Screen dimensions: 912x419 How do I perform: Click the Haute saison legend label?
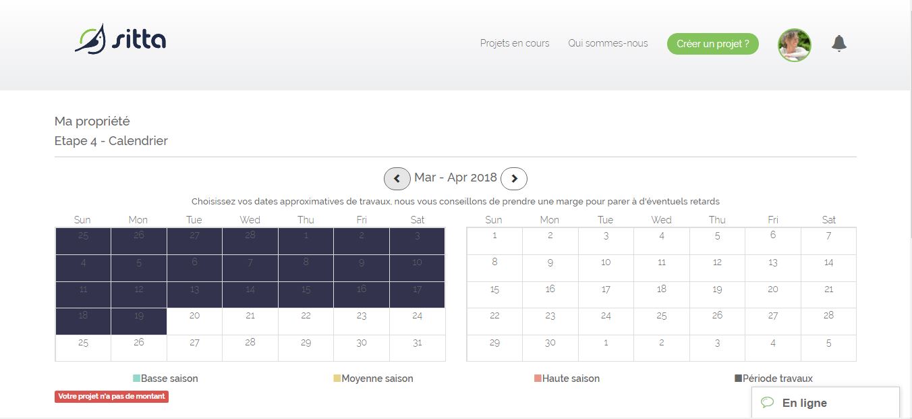coord(571,379)
